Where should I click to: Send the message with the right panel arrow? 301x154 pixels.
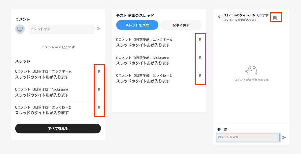pyautogui.click(x=284, y=137)
